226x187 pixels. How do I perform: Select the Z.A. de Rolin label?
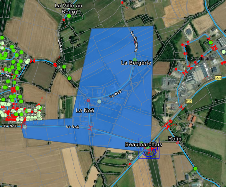tap(202, 58)
